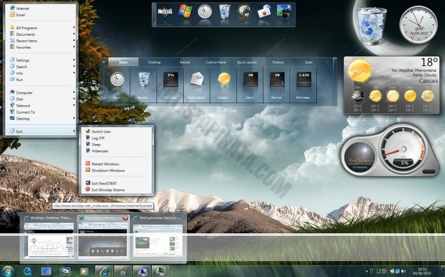This screenshot has width=445, height=277.
Task: Select the WinStep: Desktop Themes window preview
Action: (x=48, y=237)
